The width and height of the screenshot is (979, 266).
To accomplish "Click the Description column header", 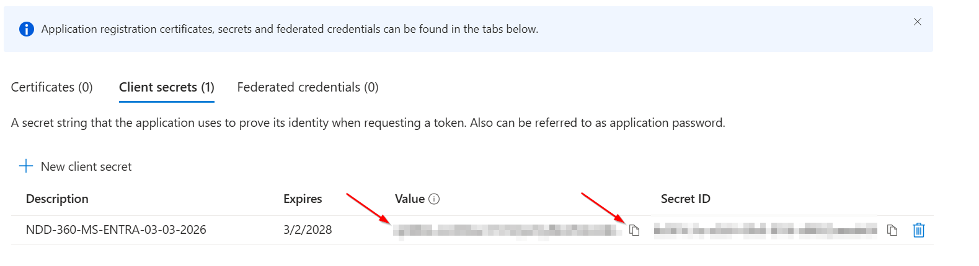I will point(57,199).
